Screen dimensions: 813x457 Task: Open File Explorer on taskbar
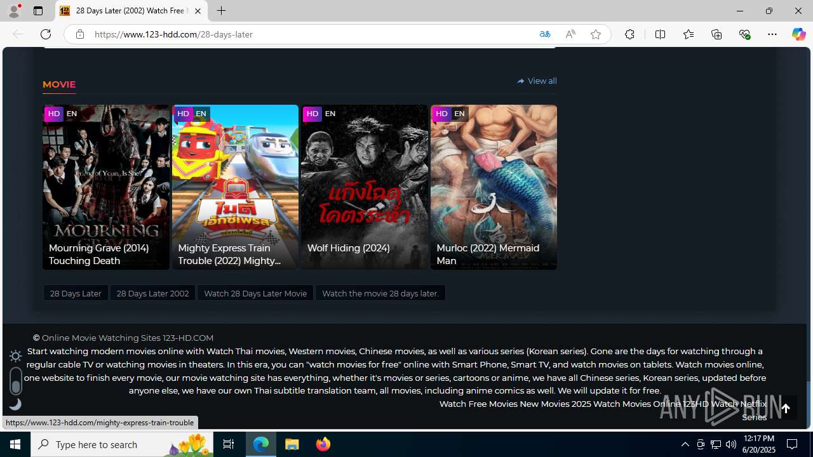(x=292, y=444)
